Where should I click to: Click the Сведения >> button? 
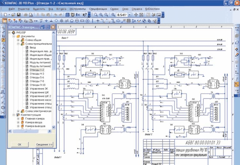pyautogui.click(x=44, y=144)
